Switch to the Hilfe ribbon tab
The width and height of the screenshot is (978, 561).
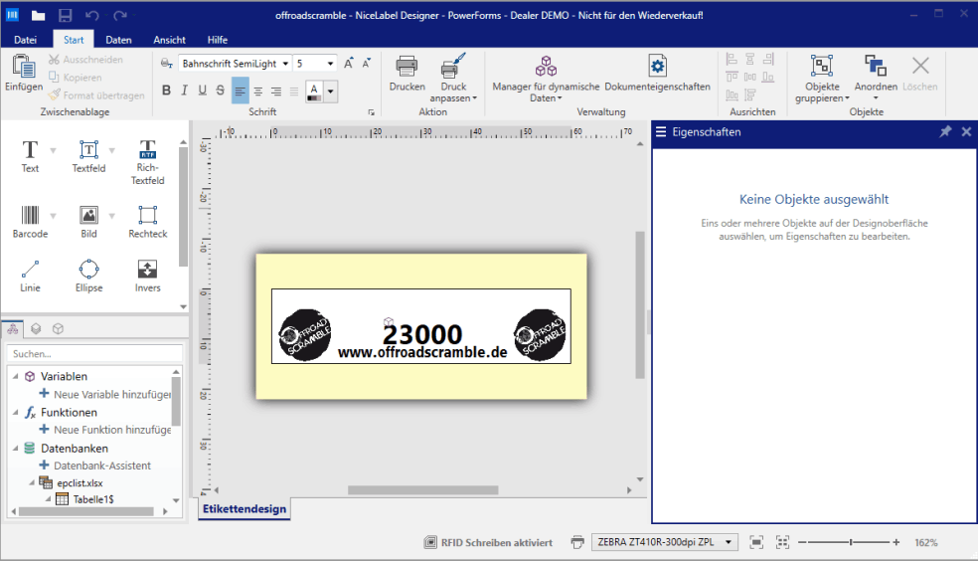(217, 40)
